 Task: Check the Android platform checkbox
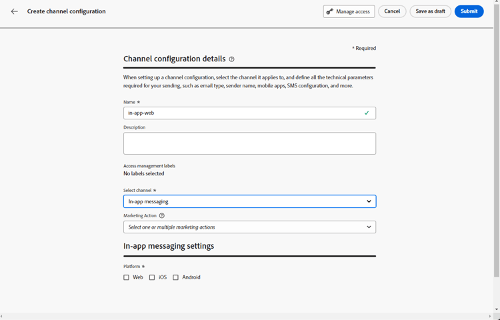point(176,277)
